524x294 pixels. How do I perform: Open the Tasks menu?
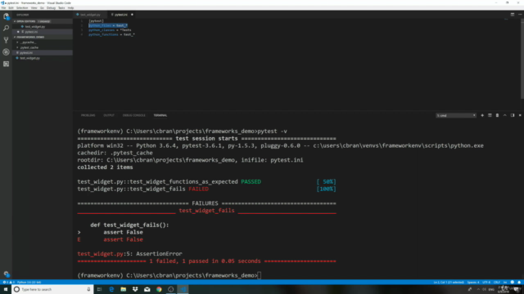point(61,7)
